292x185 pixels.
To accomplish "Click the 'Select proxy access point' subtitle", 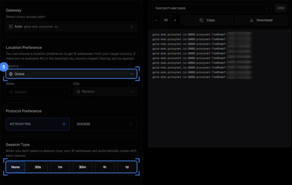I will click(25, 17).
